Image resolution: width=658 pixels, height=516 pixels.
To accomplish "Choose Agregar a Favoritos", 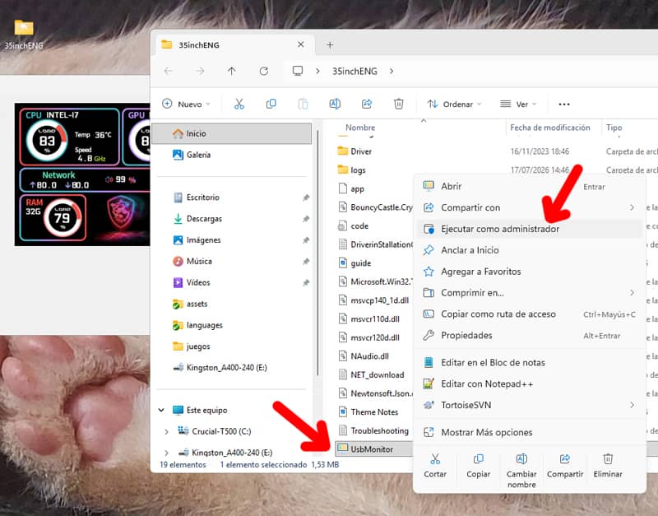I will coord(530,272).
